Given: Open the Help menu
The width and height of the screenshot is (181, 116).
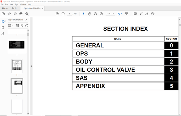Looking at the screenshot, I should tap(29, 4).
